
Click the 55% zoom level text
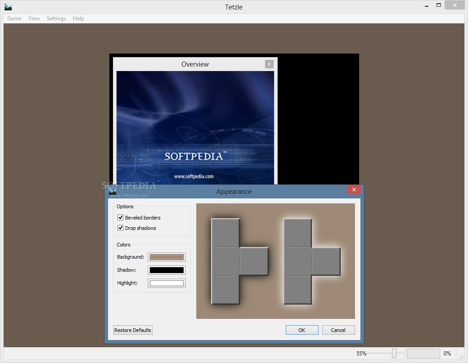click(361, 354)
